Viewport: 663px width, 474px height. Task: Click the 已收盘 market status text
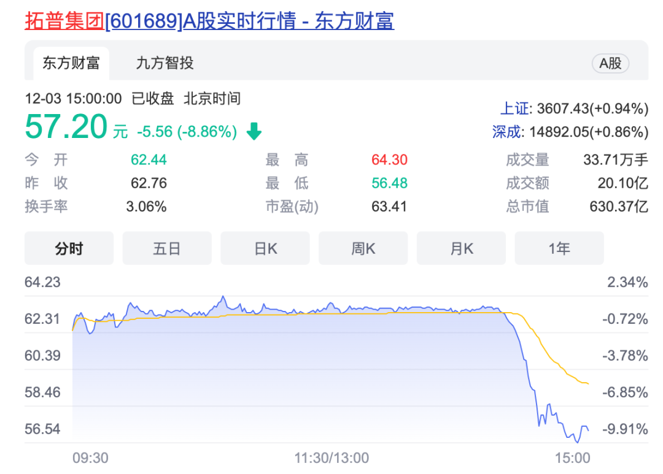(x=153, y=99)
